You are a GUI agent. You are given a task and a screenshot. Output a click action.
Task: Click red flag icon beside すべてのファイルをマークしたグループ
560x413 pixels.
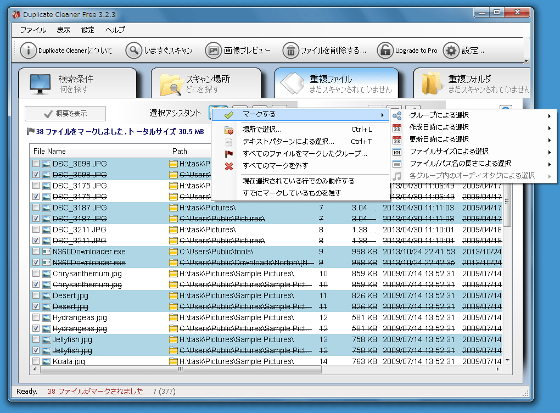[x=229, y=154]
